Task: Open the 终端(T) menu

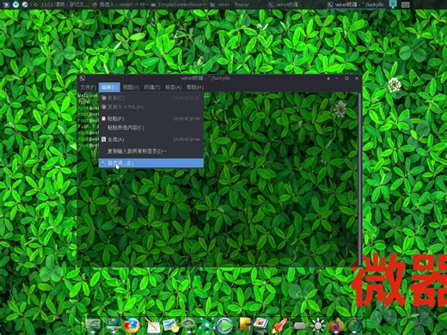Action: (x=152, y=88)
